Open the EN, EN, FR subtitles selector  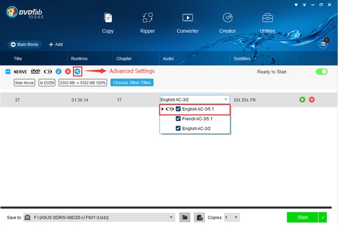pyautogui.click(x=245, y=100)
